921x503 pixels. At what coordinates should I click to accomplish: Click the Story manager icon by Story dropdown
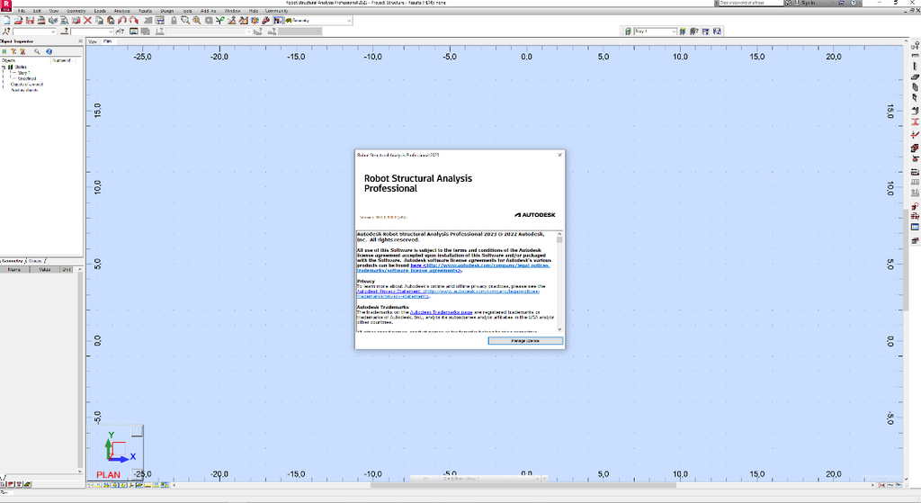point(683,31)
